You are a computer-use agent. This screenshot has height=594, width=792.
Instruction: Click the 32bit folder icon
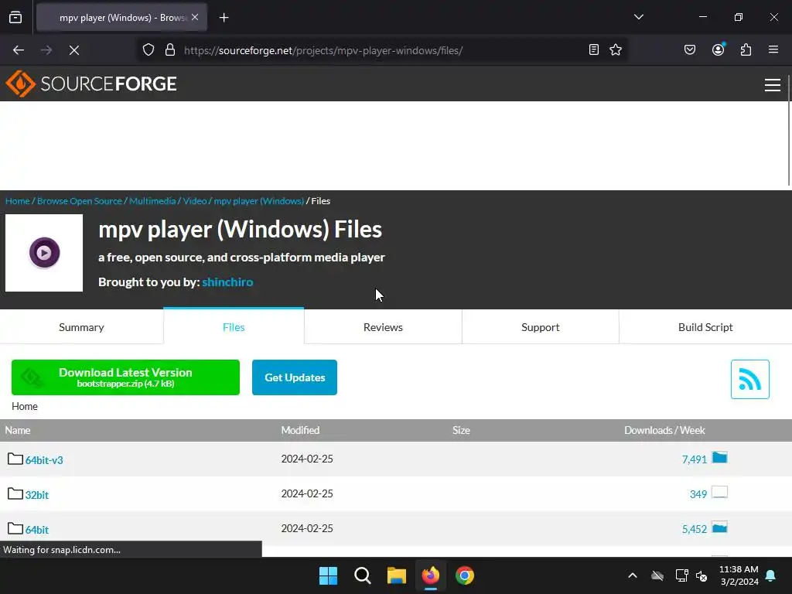coord(15,493)
